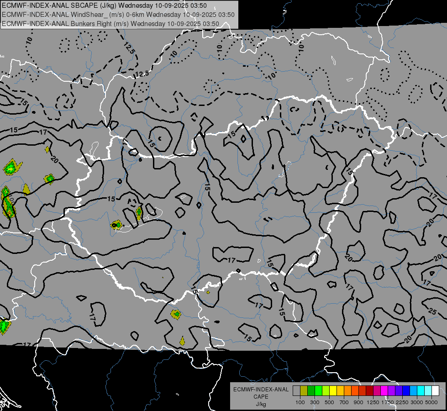Click the deep blue legend swatch
Viewport: 447px width, 411px height.
click(406, 390)
